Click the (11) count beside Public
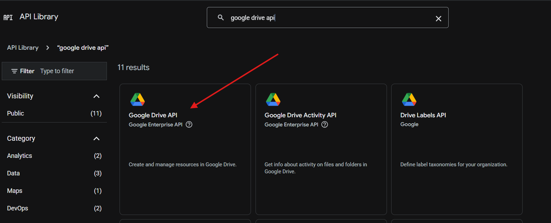The image size is (551, 223). tap(96, 113)
